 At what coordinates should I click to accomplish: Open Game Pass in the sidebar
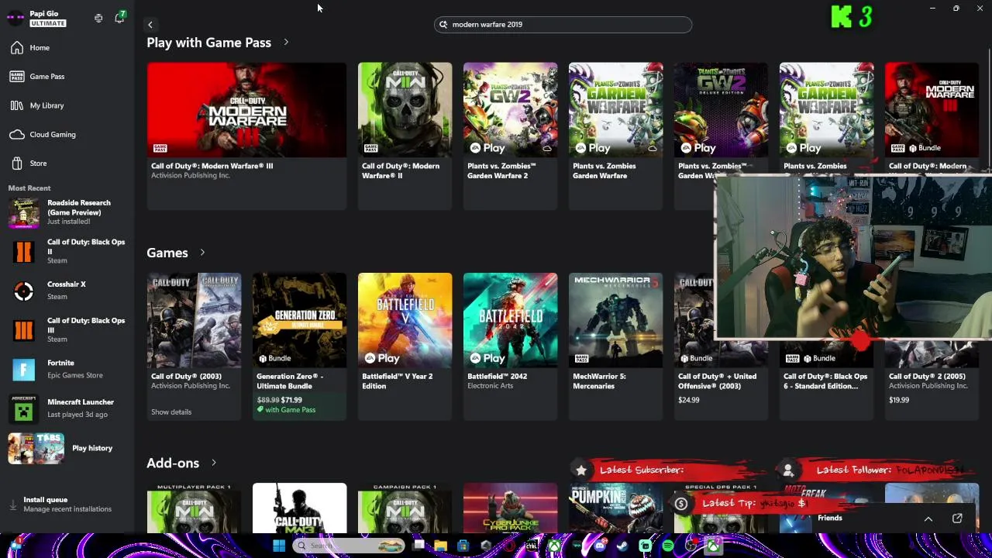pyautogui.click(x=67, y=77)
